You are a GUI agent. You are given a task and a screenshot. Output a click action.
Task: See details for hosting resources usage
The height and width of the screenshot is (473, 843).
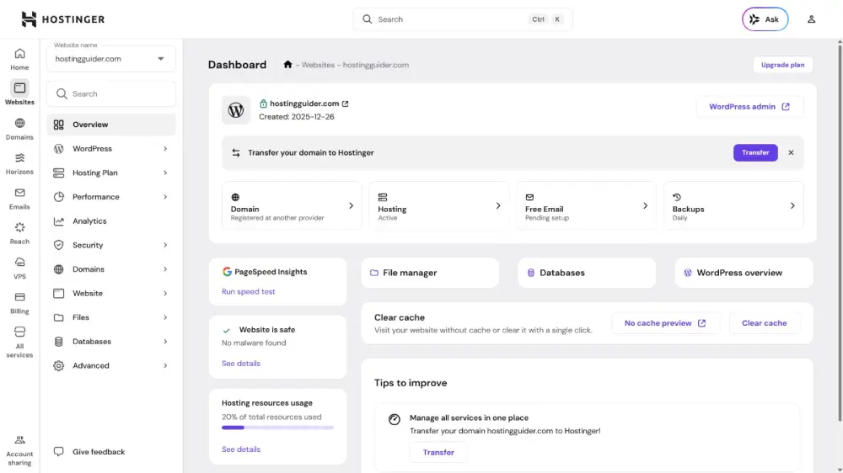pos(241,449)
